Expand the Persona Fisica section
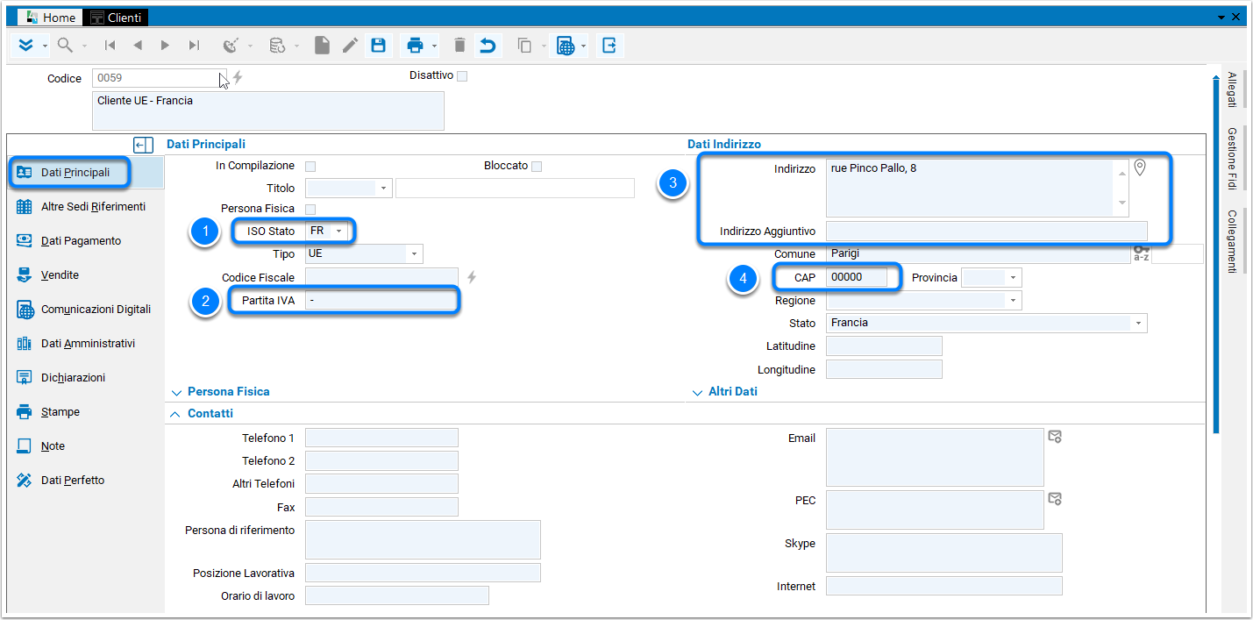 [x=177, y=393]
